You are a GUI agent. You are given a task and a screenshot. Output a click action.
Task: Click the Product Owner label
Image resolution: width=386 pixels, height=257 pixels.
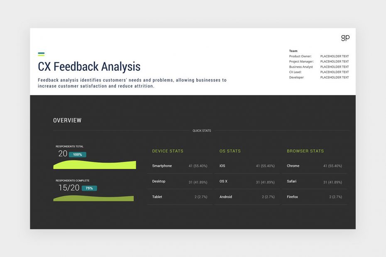(x=300, y=56)
